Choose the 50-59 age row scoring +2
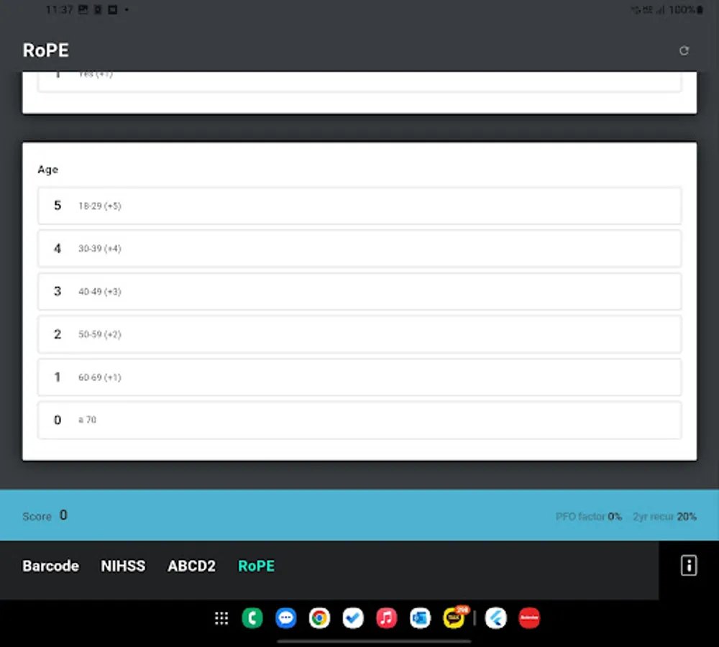The width and height of the screenshot is (719, 647). 359,334
